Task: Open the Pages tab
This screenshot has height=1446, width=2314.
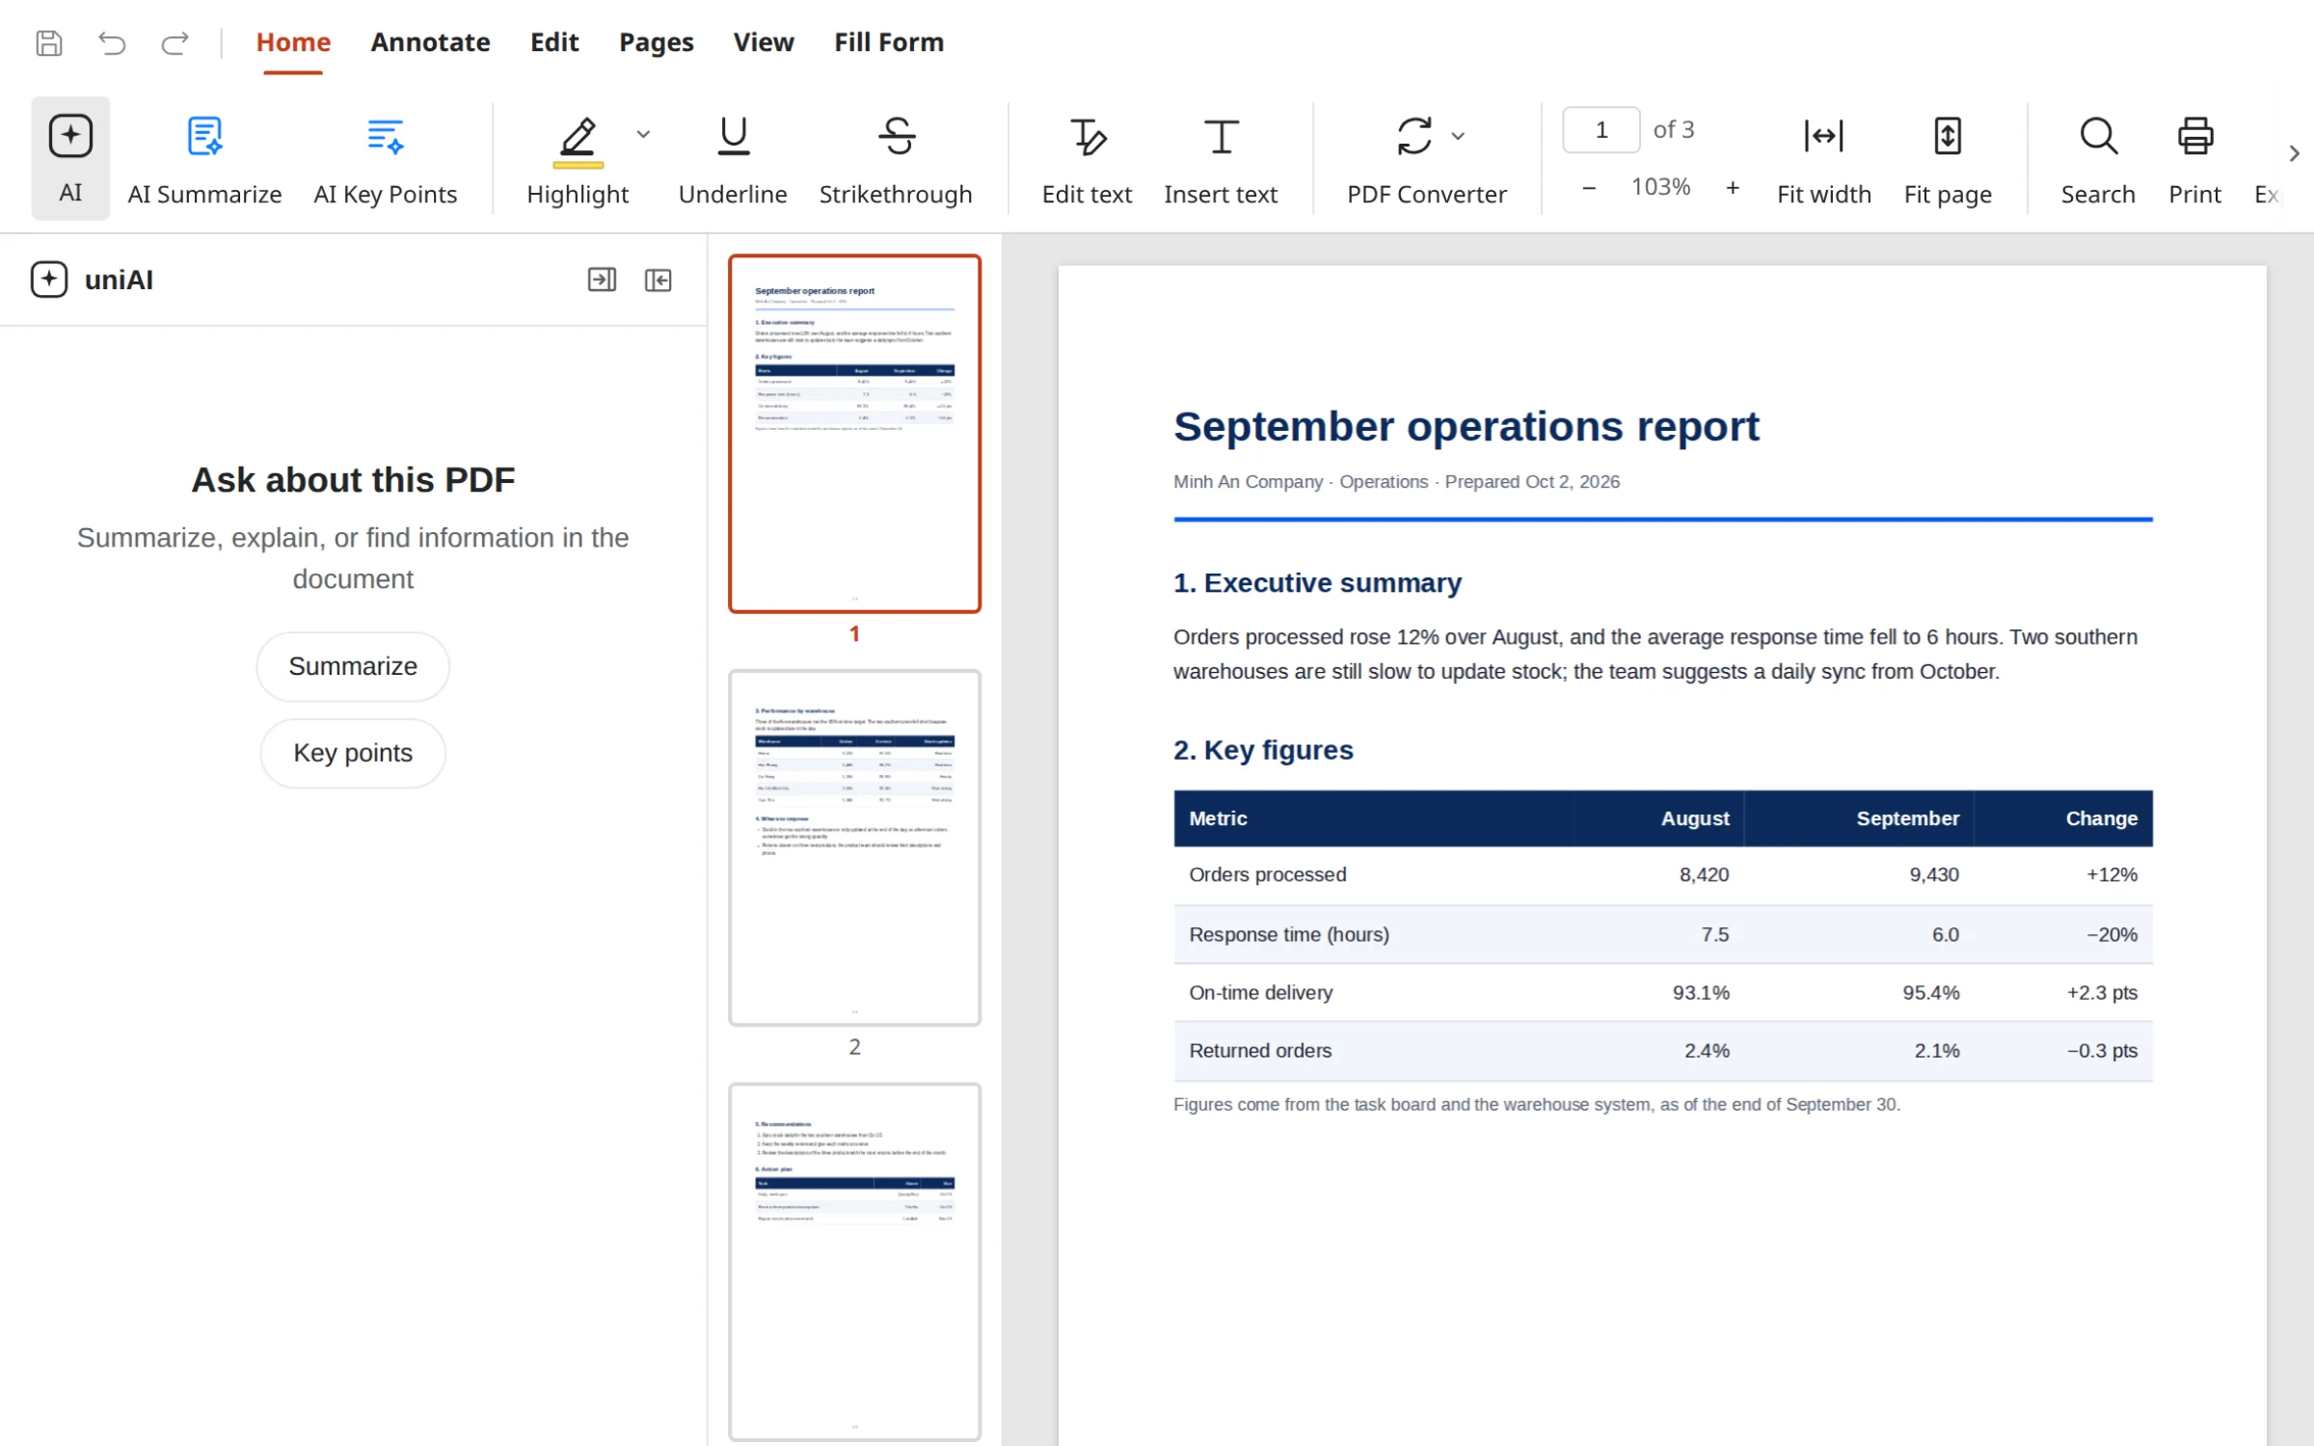Action: tap(656, 42)
